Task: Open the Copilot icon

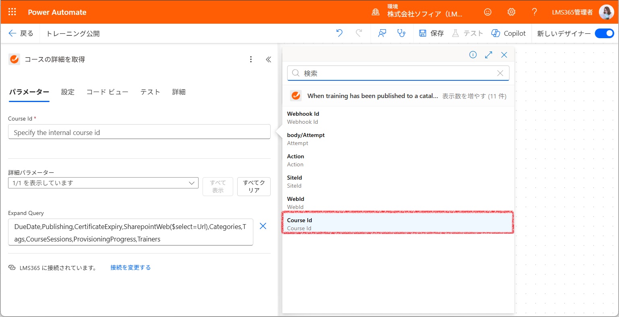Action: pos(496,33)
